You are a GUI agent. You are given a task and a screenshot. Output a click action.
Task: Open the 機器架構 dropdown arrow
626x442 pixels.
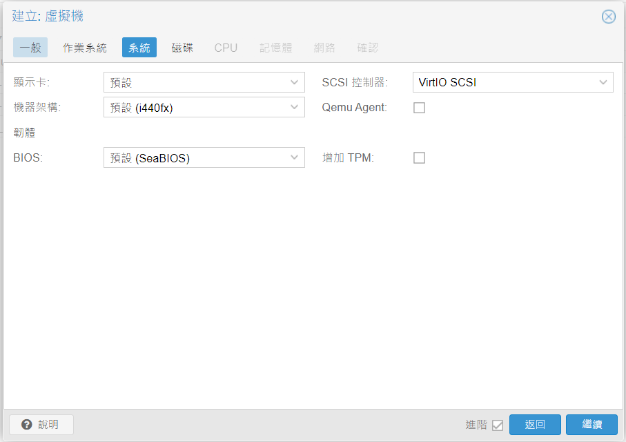point(295,108)
